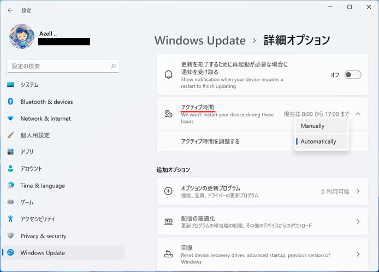Click the アクセシビリティ figure icon
Screen dimensions: 379x272
10,218
